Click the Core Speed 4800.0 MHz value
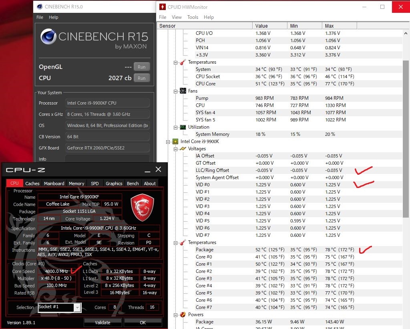The image size is (410, 329). click(x=56, y=271)
